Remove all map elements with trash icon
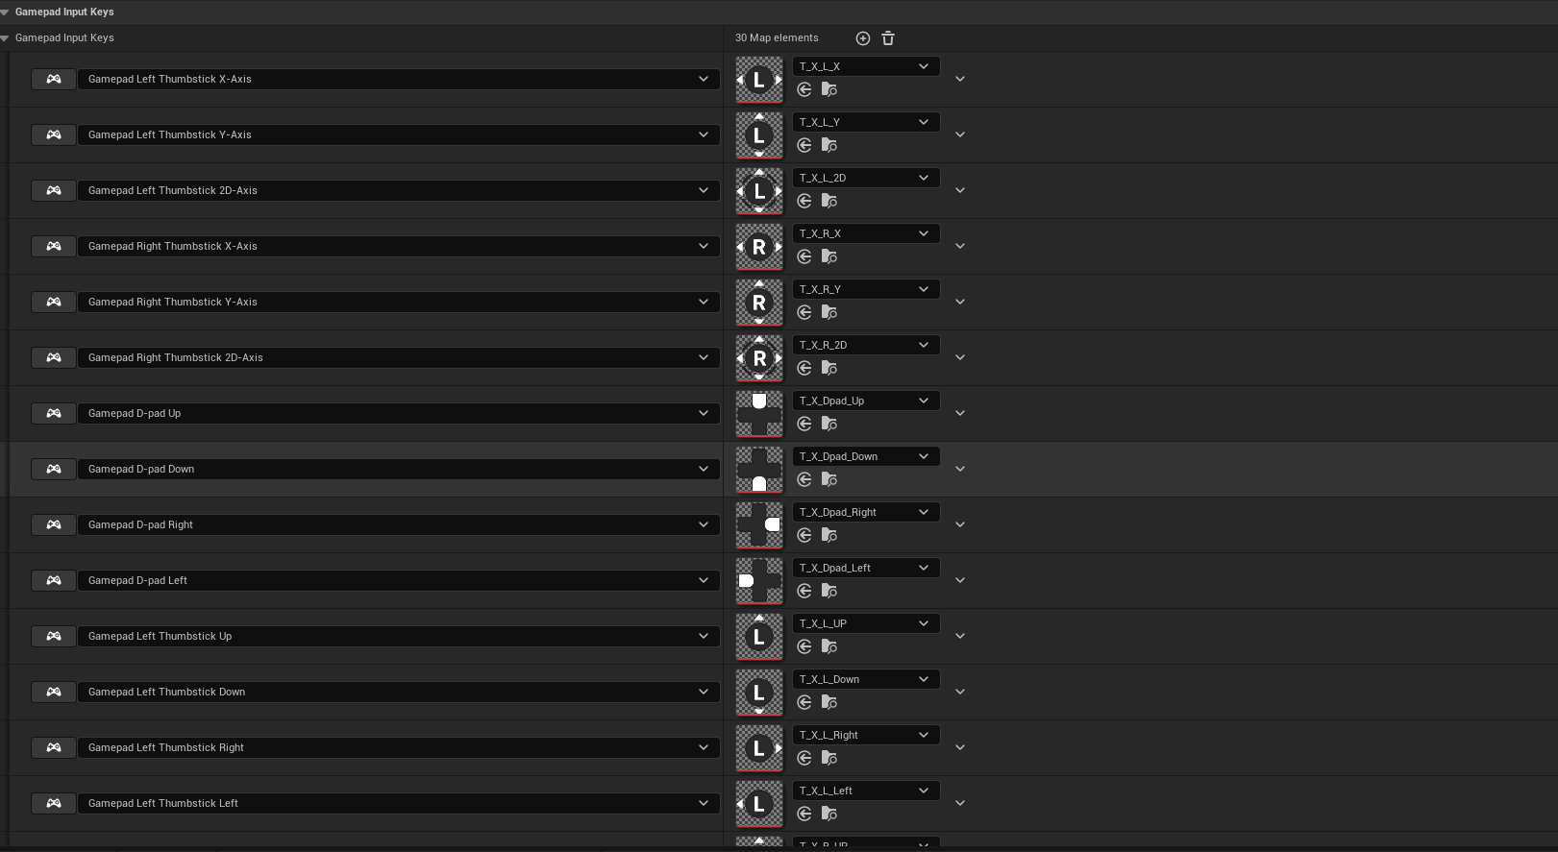Image resolution: width=1558 pixels, height=852 pixels. click(888, 38)
